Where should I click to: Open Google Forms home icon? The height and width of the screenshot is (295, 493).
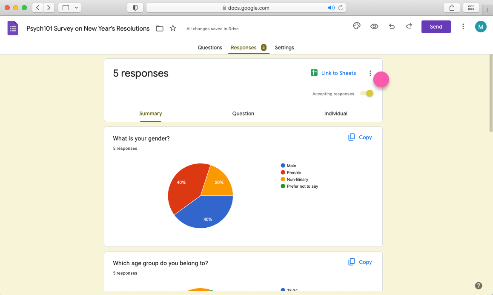click(x=13, y=29)
